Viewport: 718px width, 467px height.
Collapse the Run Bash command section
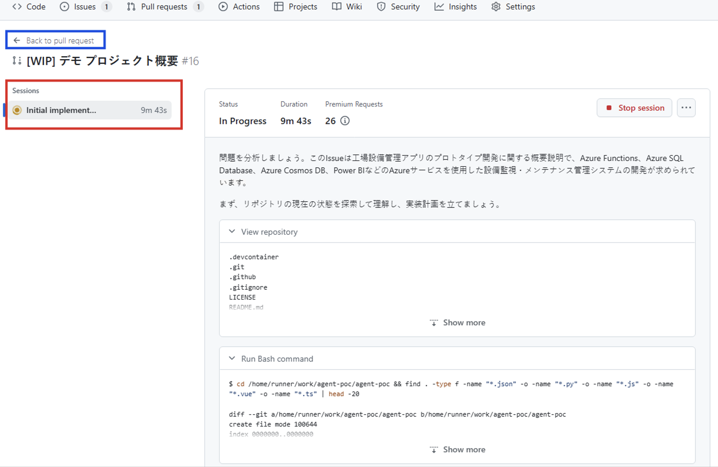coord(232,358)
